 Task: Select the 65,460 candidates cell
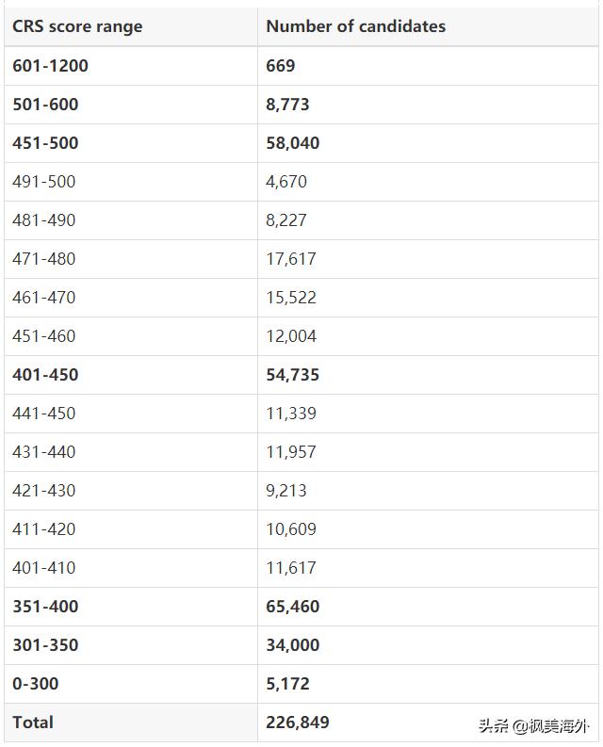point(292,607)
